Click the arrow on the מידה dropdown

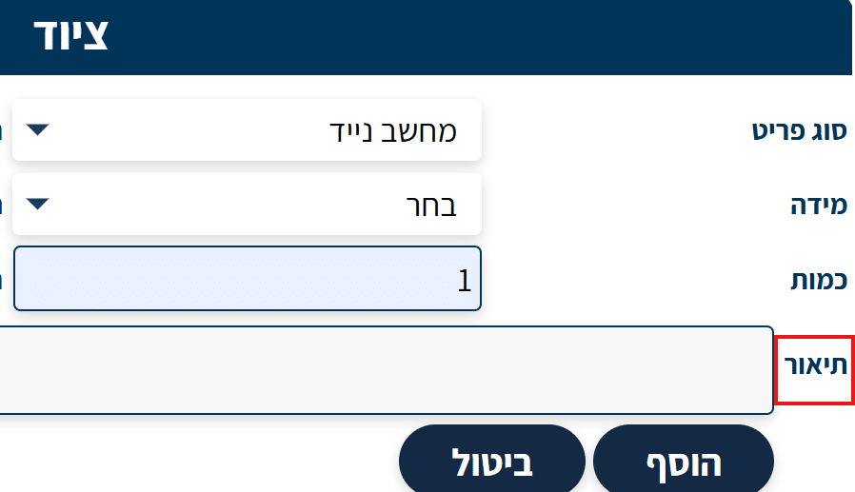(x=36, y=203)
